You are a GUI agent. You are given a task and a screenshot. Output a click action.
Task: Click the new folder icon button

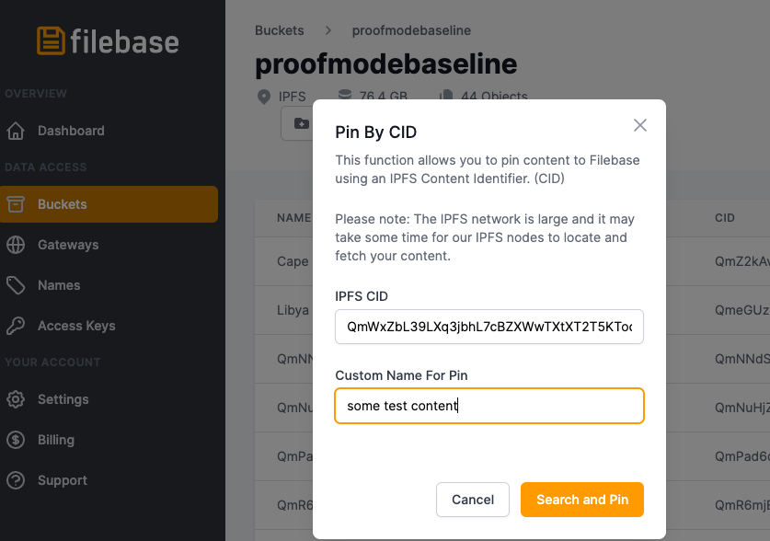point(301,123)
